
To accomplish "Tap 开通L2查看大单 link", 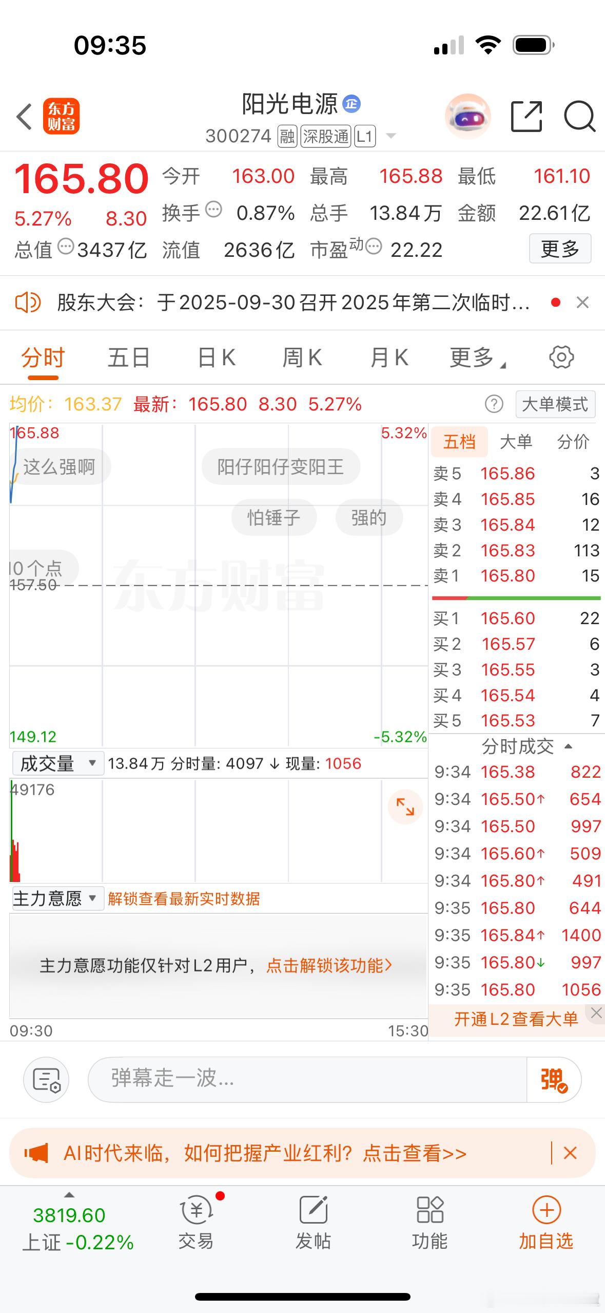I will click(x=516, y=1019).
